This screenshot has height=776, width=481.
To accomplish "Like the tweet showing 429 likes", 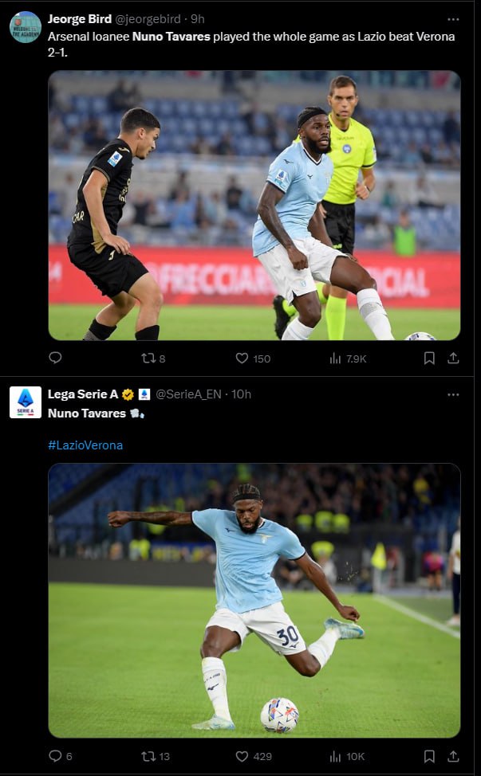I will click(x=254, y=756).
